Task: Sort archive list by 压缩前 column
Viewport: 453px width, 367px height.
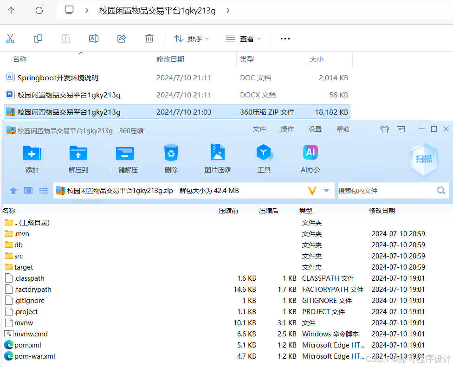Action: [228, 211]
